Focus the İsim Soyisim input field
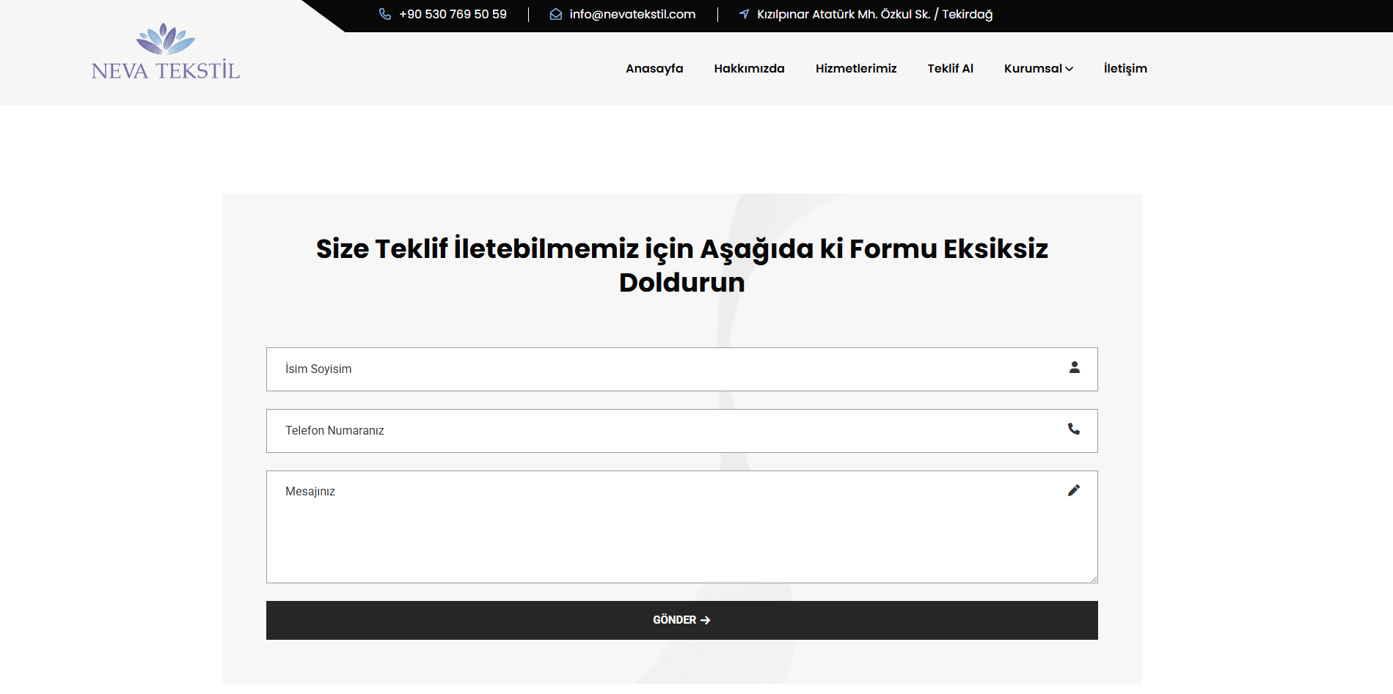 [x=660, y=369]
